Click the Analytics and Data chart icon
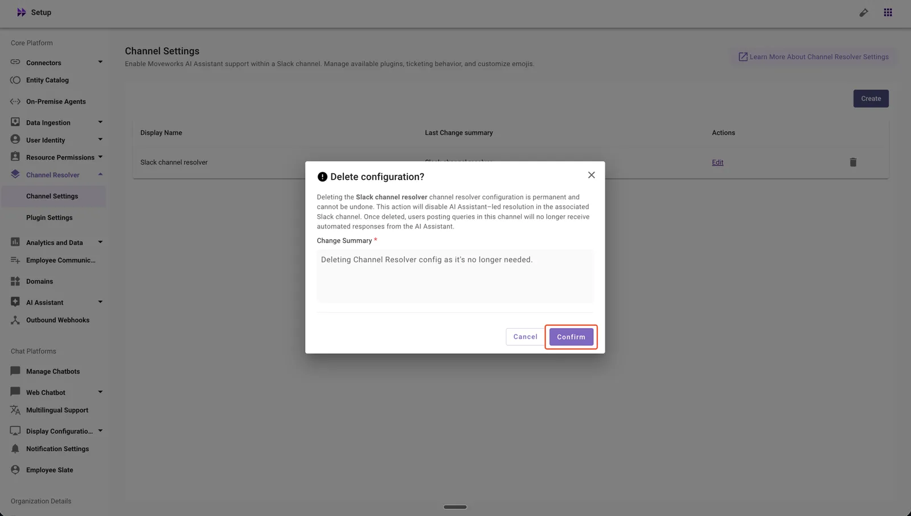The width and height of the screenshot is (911, 516). (x=15, y=242)
